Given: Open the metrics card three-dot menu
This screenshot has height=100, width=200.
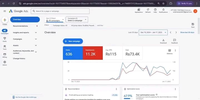Looking at the screenshot, I should (175, 50).
